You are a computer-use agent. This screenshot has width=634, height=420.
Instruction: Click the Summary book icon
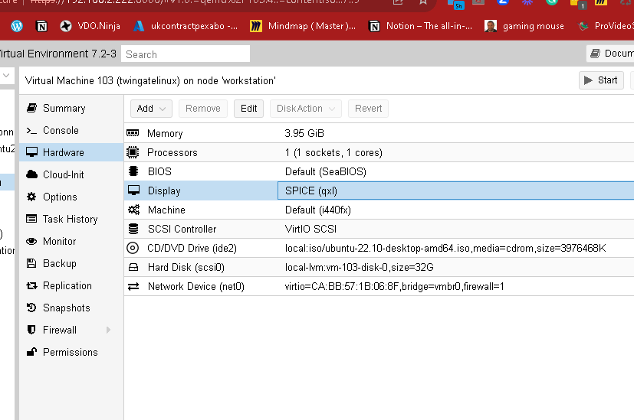[31, 108]
